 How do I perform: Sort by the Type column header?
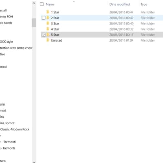[144, 4]
